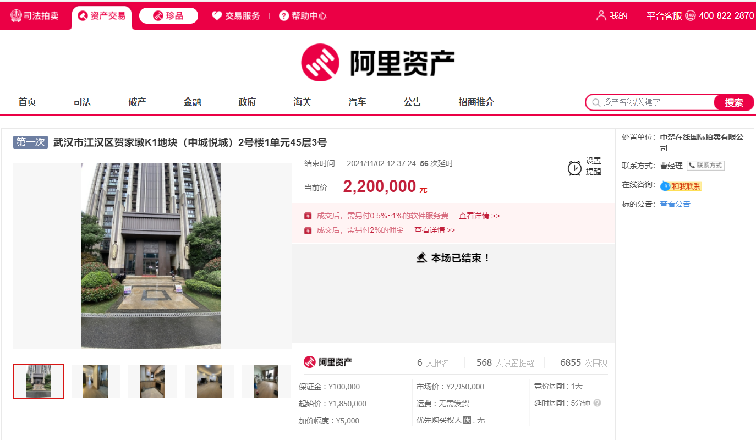Open the 司法拍卖 top tab
The width and height of the screenshot is (756, 440).
coord(34,16)
